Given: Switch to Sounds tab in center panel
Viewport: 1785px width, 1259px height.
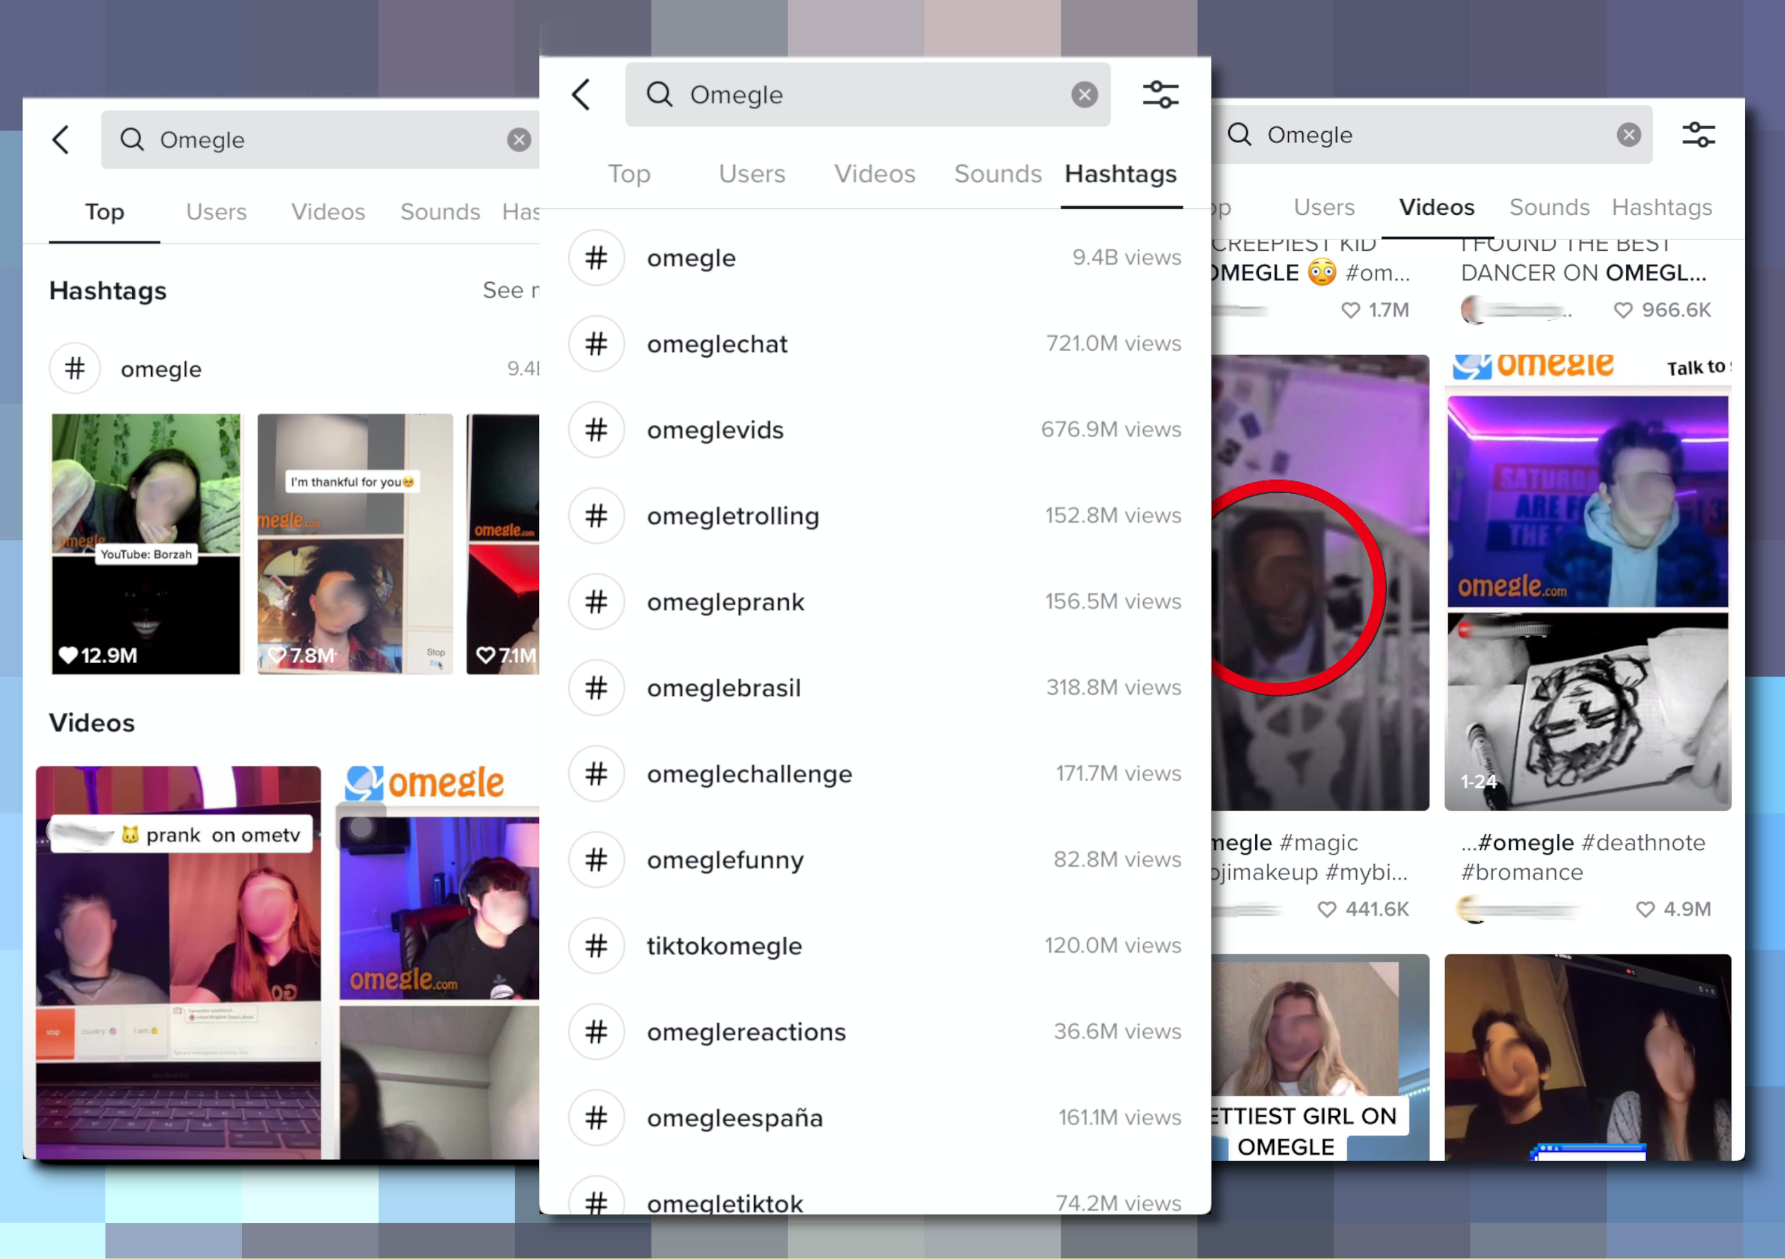Looking at the screenshot, I should 997,174.
